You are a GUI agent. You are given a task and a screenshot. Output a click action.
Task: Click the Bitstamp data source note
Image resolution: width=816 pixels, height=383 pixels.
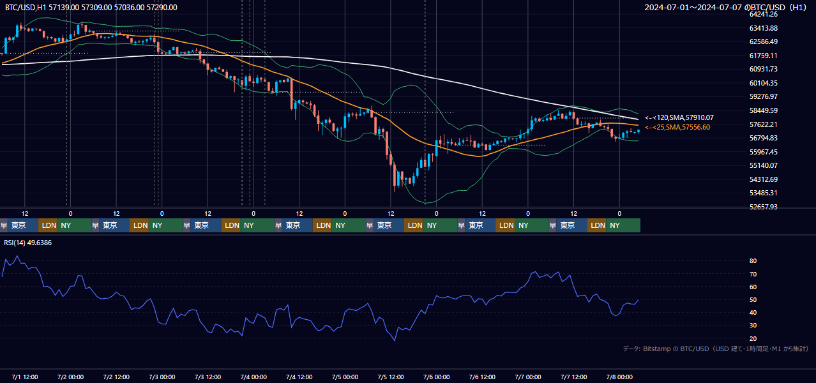[x=716, y=349]
